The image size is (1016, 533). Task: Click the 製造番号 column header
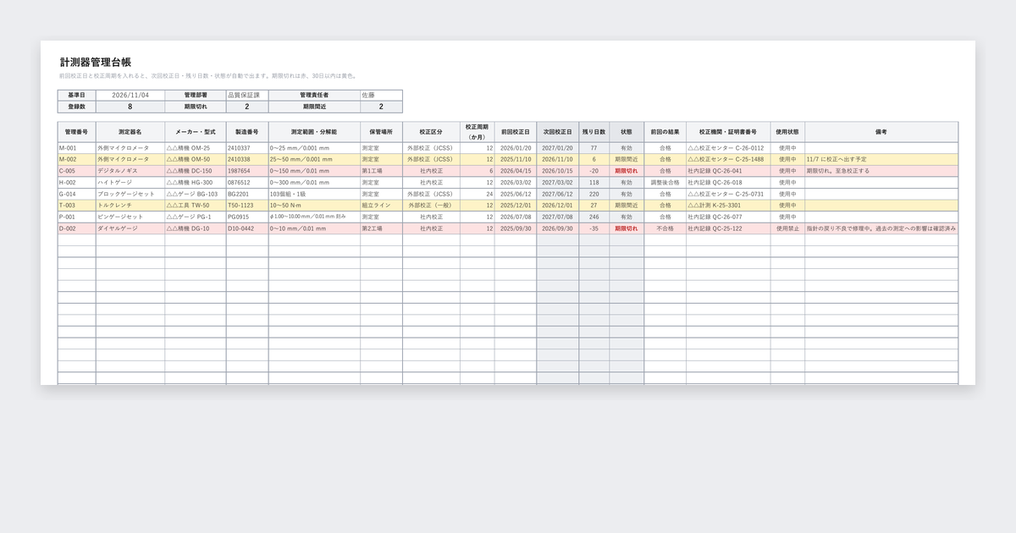pyautogui.click(x=247, y=132)
